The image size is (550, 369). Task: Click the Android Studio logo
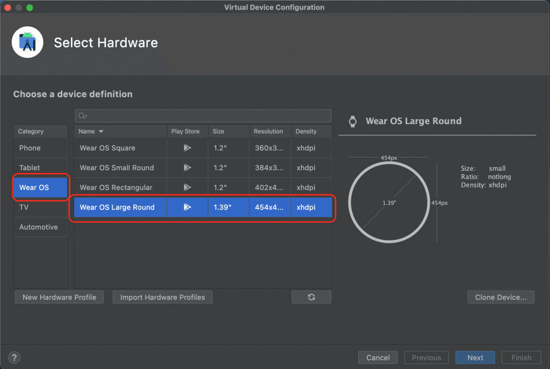point(27,42)
